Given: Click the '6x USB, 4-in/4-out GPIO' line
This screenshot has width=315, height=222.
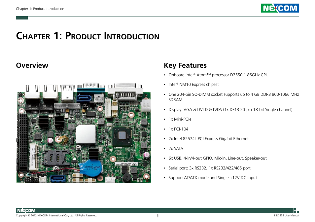Looking at the screenshot, I should (x=218, y=158).
